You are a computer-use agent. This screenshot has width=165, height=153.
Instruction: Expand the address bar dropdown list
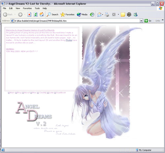(x=141, y=21)
